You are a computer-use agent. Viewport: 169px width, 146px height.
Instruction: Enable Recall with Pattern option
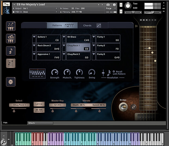[x=114, y=72]
